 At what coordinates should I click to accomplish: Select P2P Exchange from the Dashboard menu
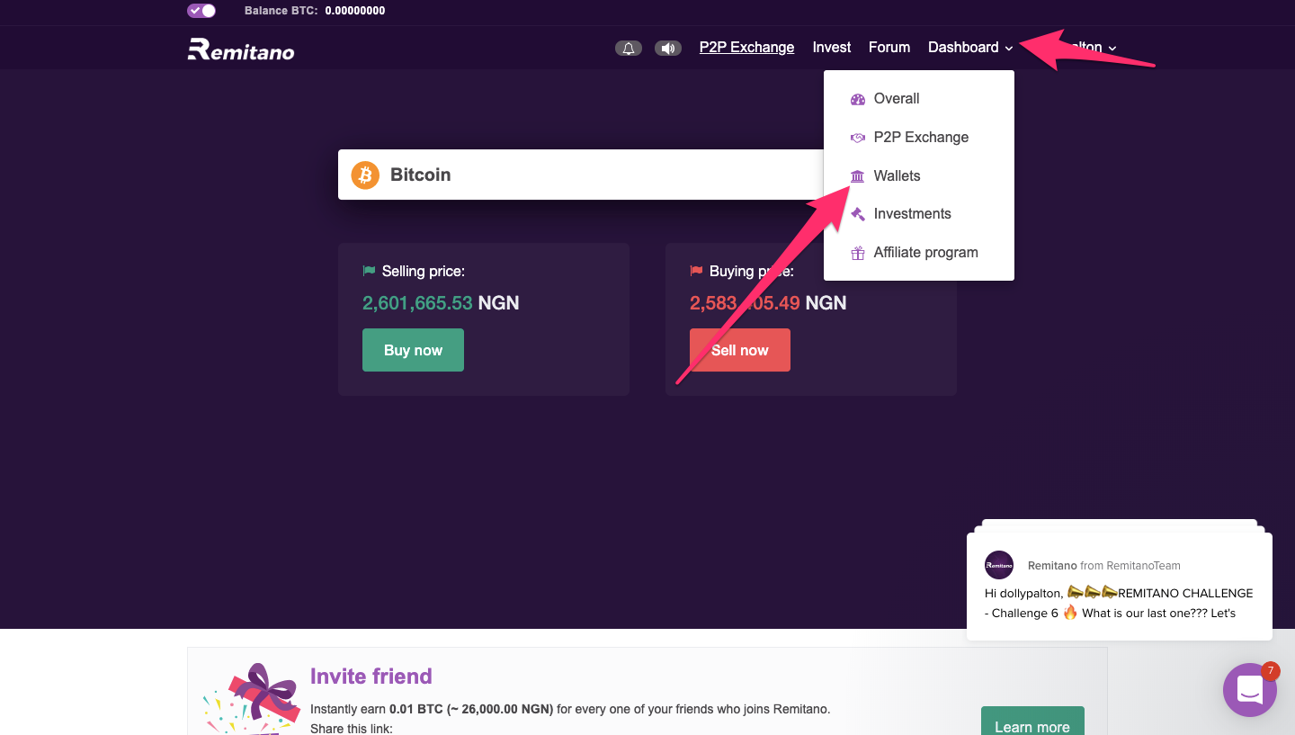(x=921, y=137)
